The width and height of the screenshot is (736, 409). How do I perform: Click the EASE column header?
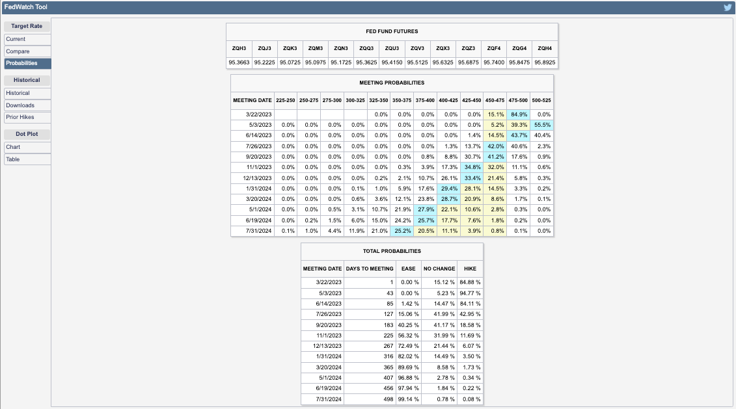click(409, 269)
